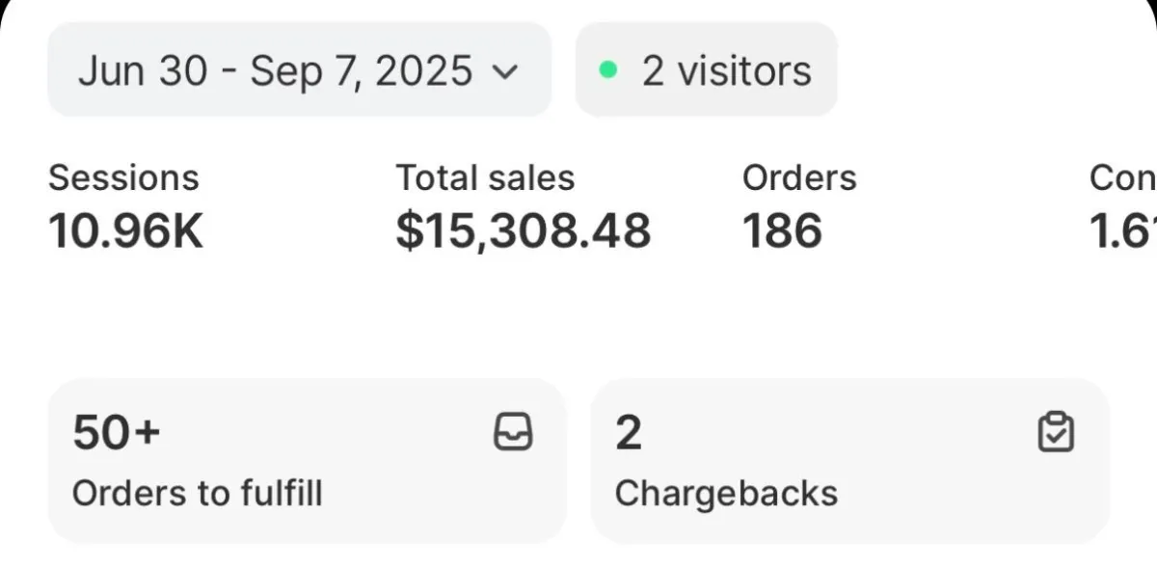Tap the 2 count on Chargebacks card
1157x568 pixels.
click(629, 432)
